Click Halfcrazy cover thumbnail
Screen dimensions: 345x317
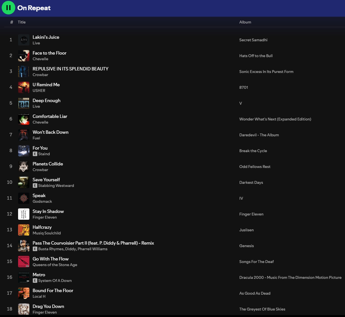pos(24,230)
